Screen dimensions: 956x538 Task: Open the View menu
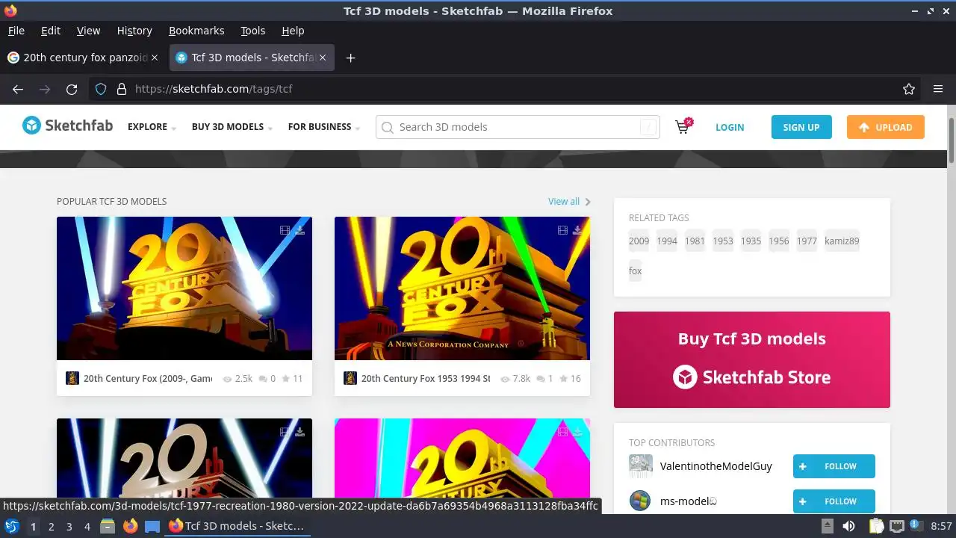pos(88,31)
